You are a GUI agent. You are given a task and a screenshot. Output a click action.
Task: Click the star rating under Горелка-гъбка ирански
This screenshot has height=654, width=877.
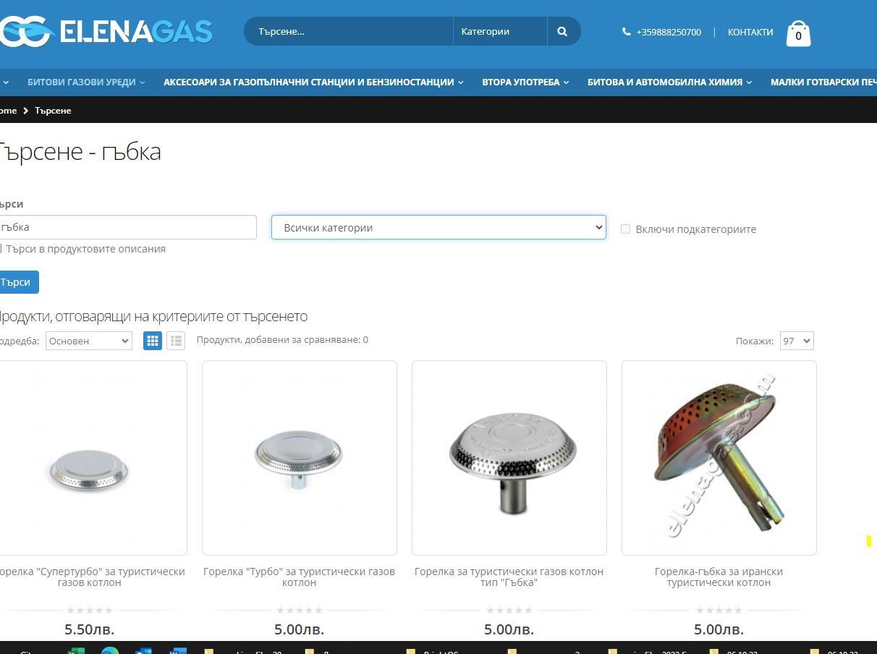pos(719,611)
